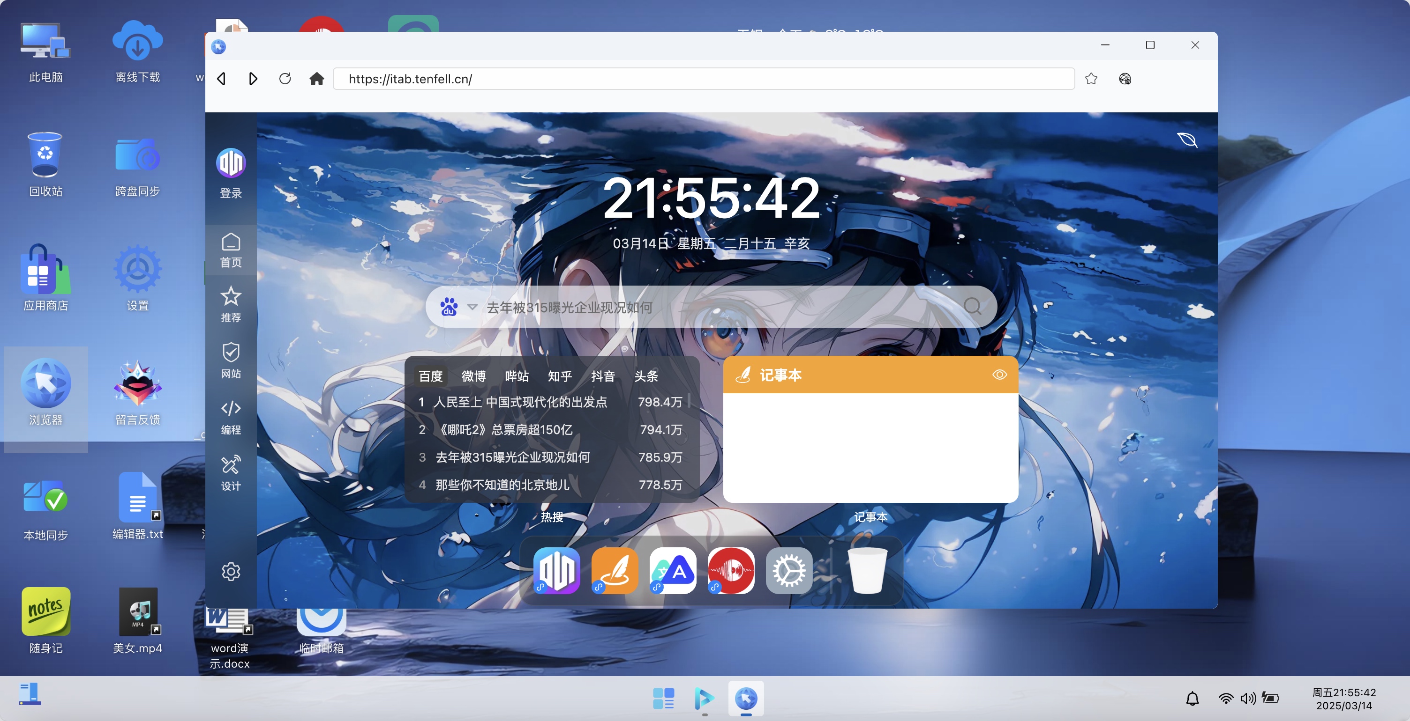Click inside the white 记事本 note area
This screenshot has width=1410, height=721.
870,447
